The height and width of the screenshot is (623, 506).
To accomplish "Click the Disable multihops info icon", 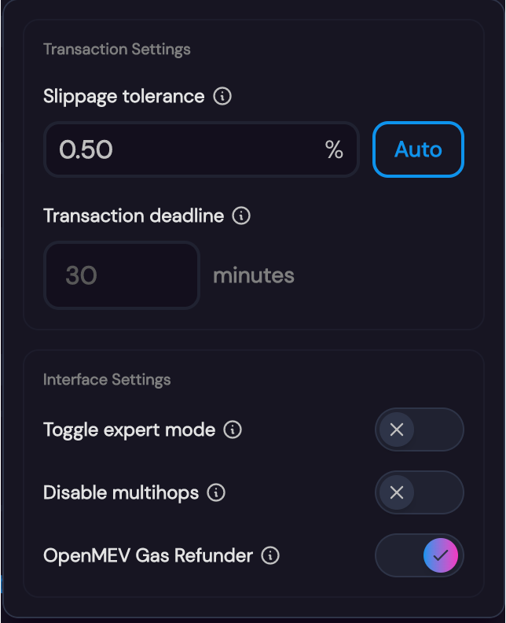I will [x=216, y=492].
